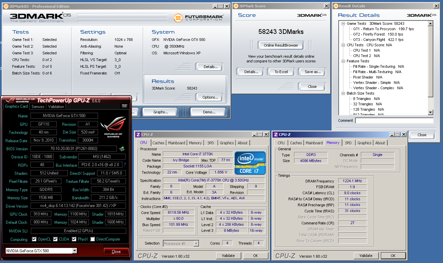
Task: Click the BIOS save chip icon in GPU-Z
Action: pos(122,148)
